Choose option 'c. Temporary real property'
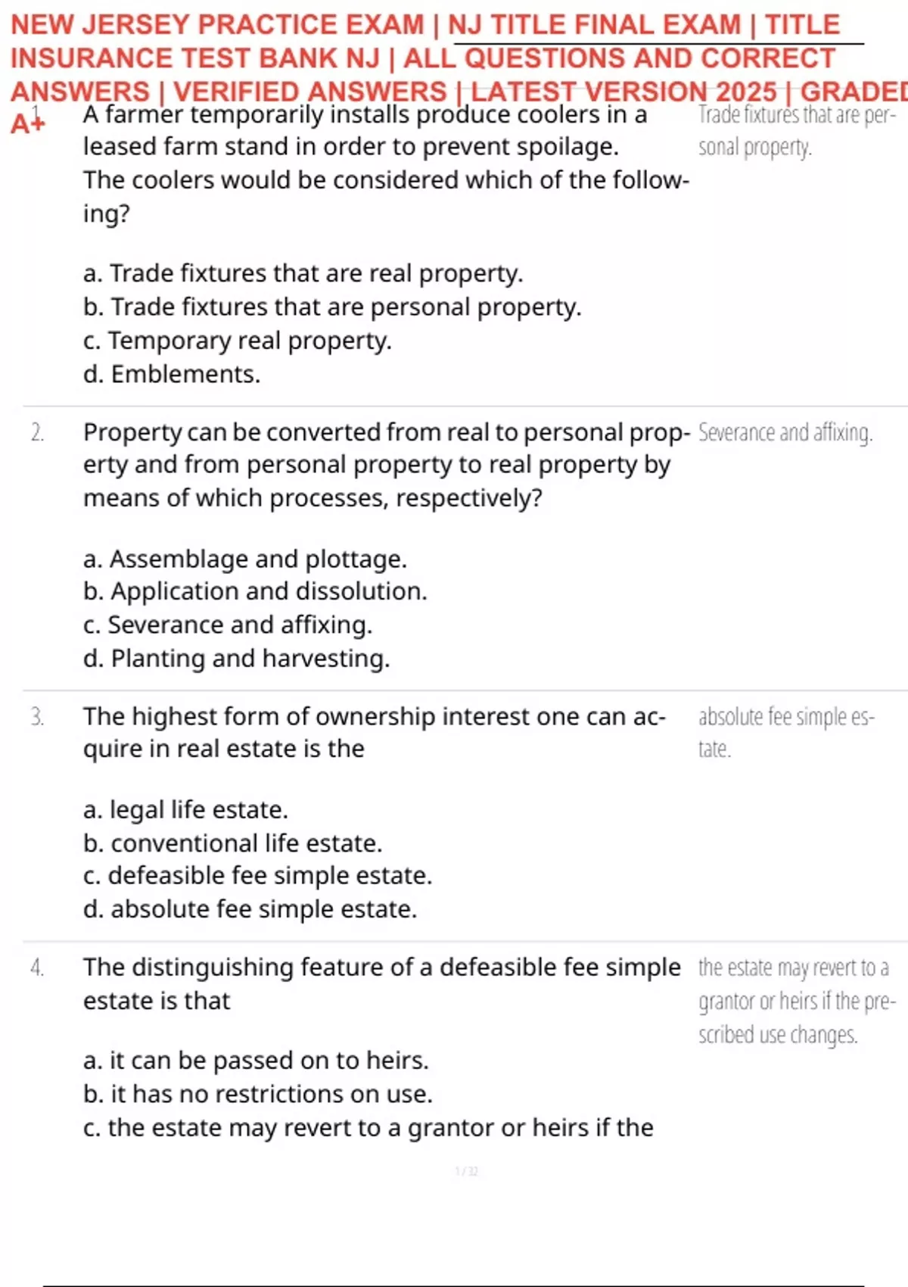The image size is (908, 1287). 237,341
